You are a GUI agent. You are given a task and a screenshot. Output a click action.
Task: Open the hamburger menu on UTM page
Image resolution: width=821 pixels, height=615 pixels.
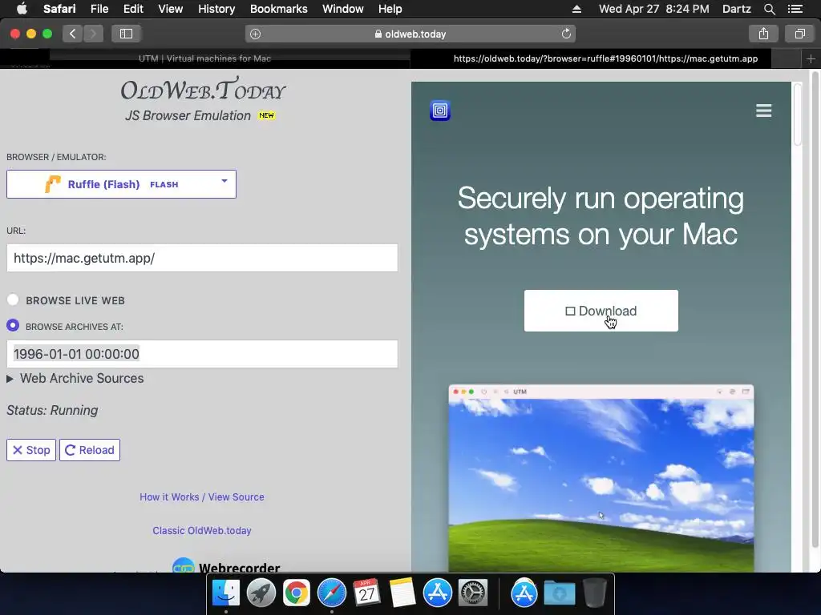(764, 111)
